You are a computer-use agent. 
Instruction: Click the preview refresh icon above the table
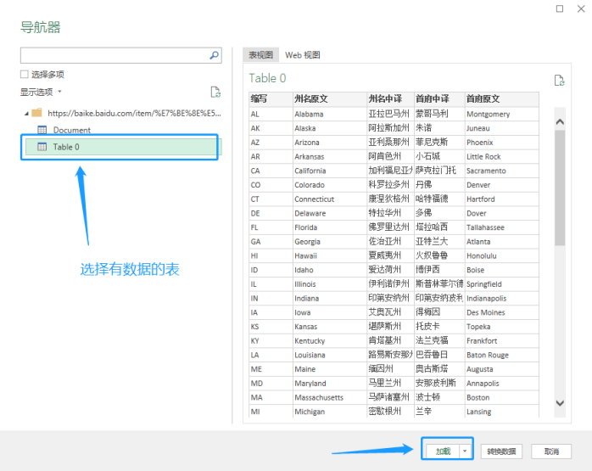pyautogui.click(x=558, y=81)
